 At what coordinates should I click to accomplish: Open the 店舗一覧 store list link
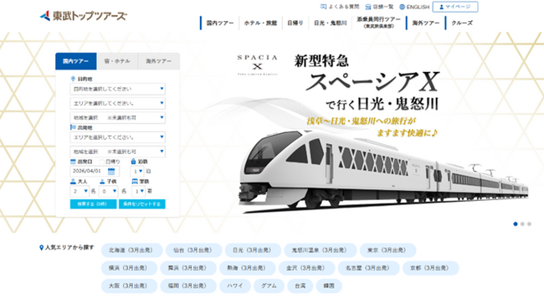[x=379, y=7]
